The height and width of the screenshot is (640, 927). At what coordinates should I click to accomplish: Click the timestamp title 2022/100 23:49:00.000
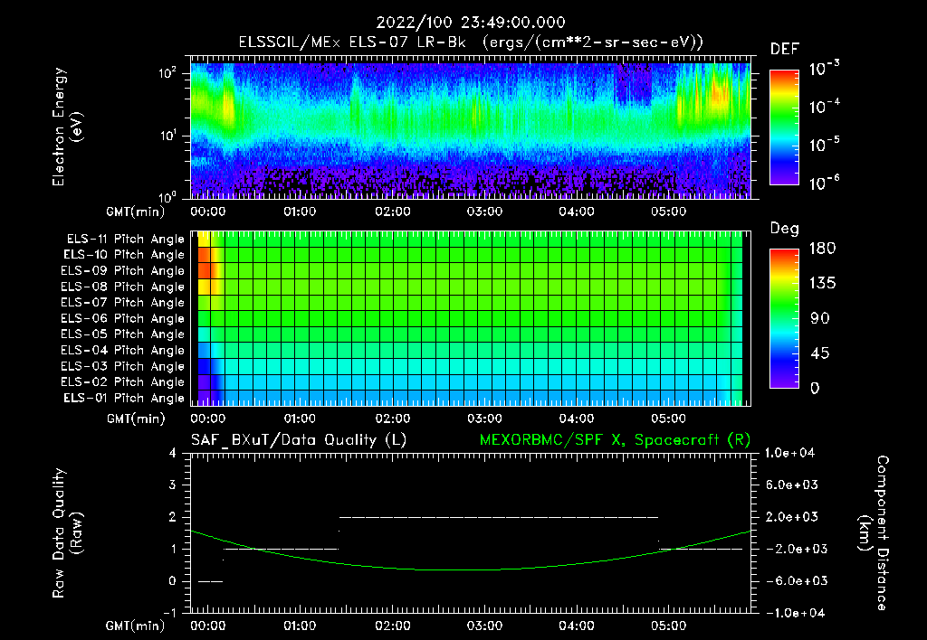pyautogui.click(x=471, y=23)
